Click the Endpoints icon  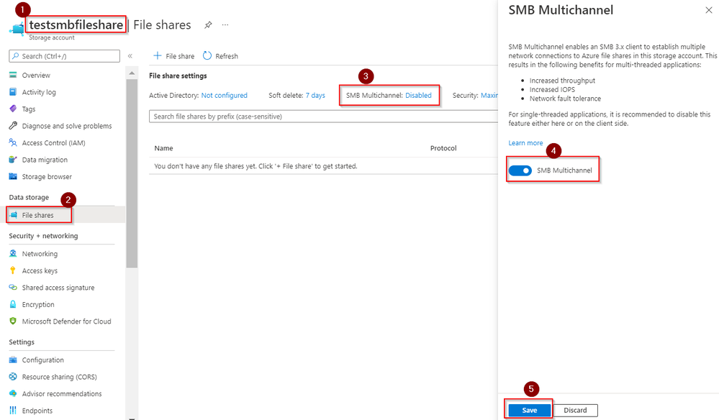point(13,411)
